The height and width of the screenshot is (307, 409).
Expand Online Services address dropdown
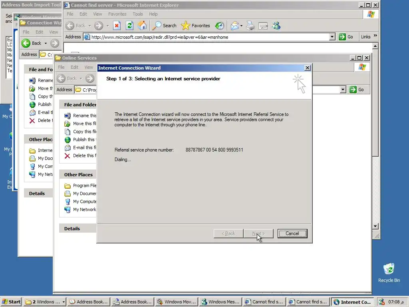343,90
